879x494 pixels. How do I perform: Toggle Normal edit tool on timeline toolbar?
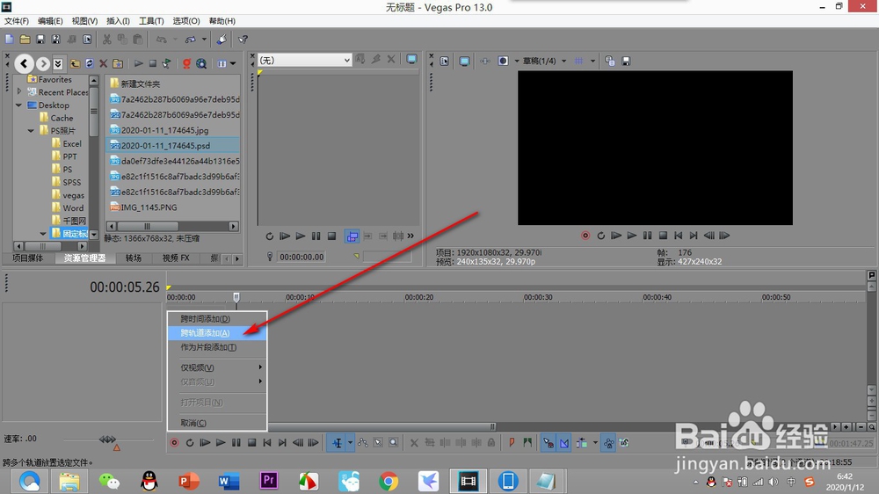coord(337,442)
